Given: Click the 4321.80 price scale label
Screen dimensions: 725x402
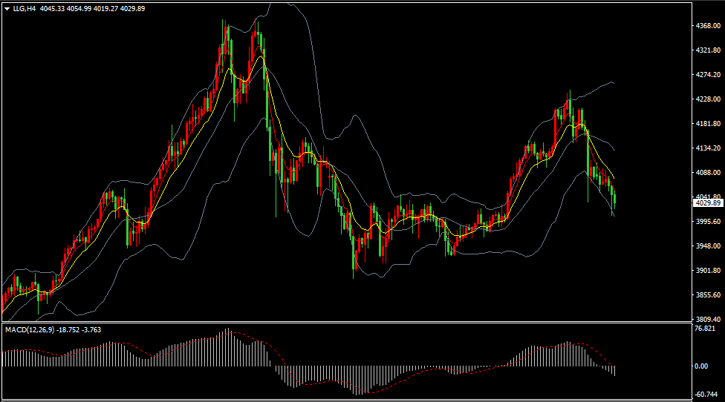Looking at the screenshot, I should (x=708, y=50).
